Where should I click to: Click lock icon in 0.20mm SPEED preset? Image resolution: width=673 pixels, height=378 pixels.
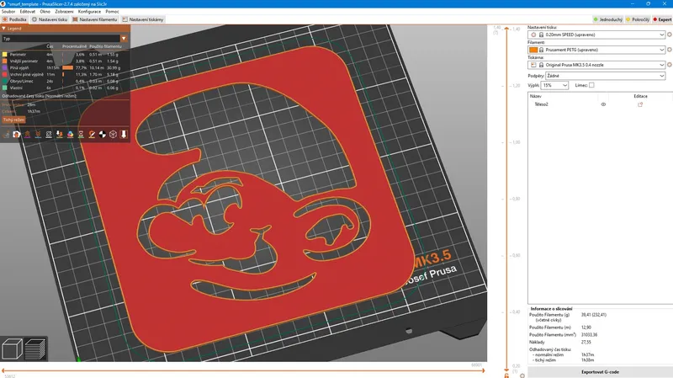coord(541,35)
